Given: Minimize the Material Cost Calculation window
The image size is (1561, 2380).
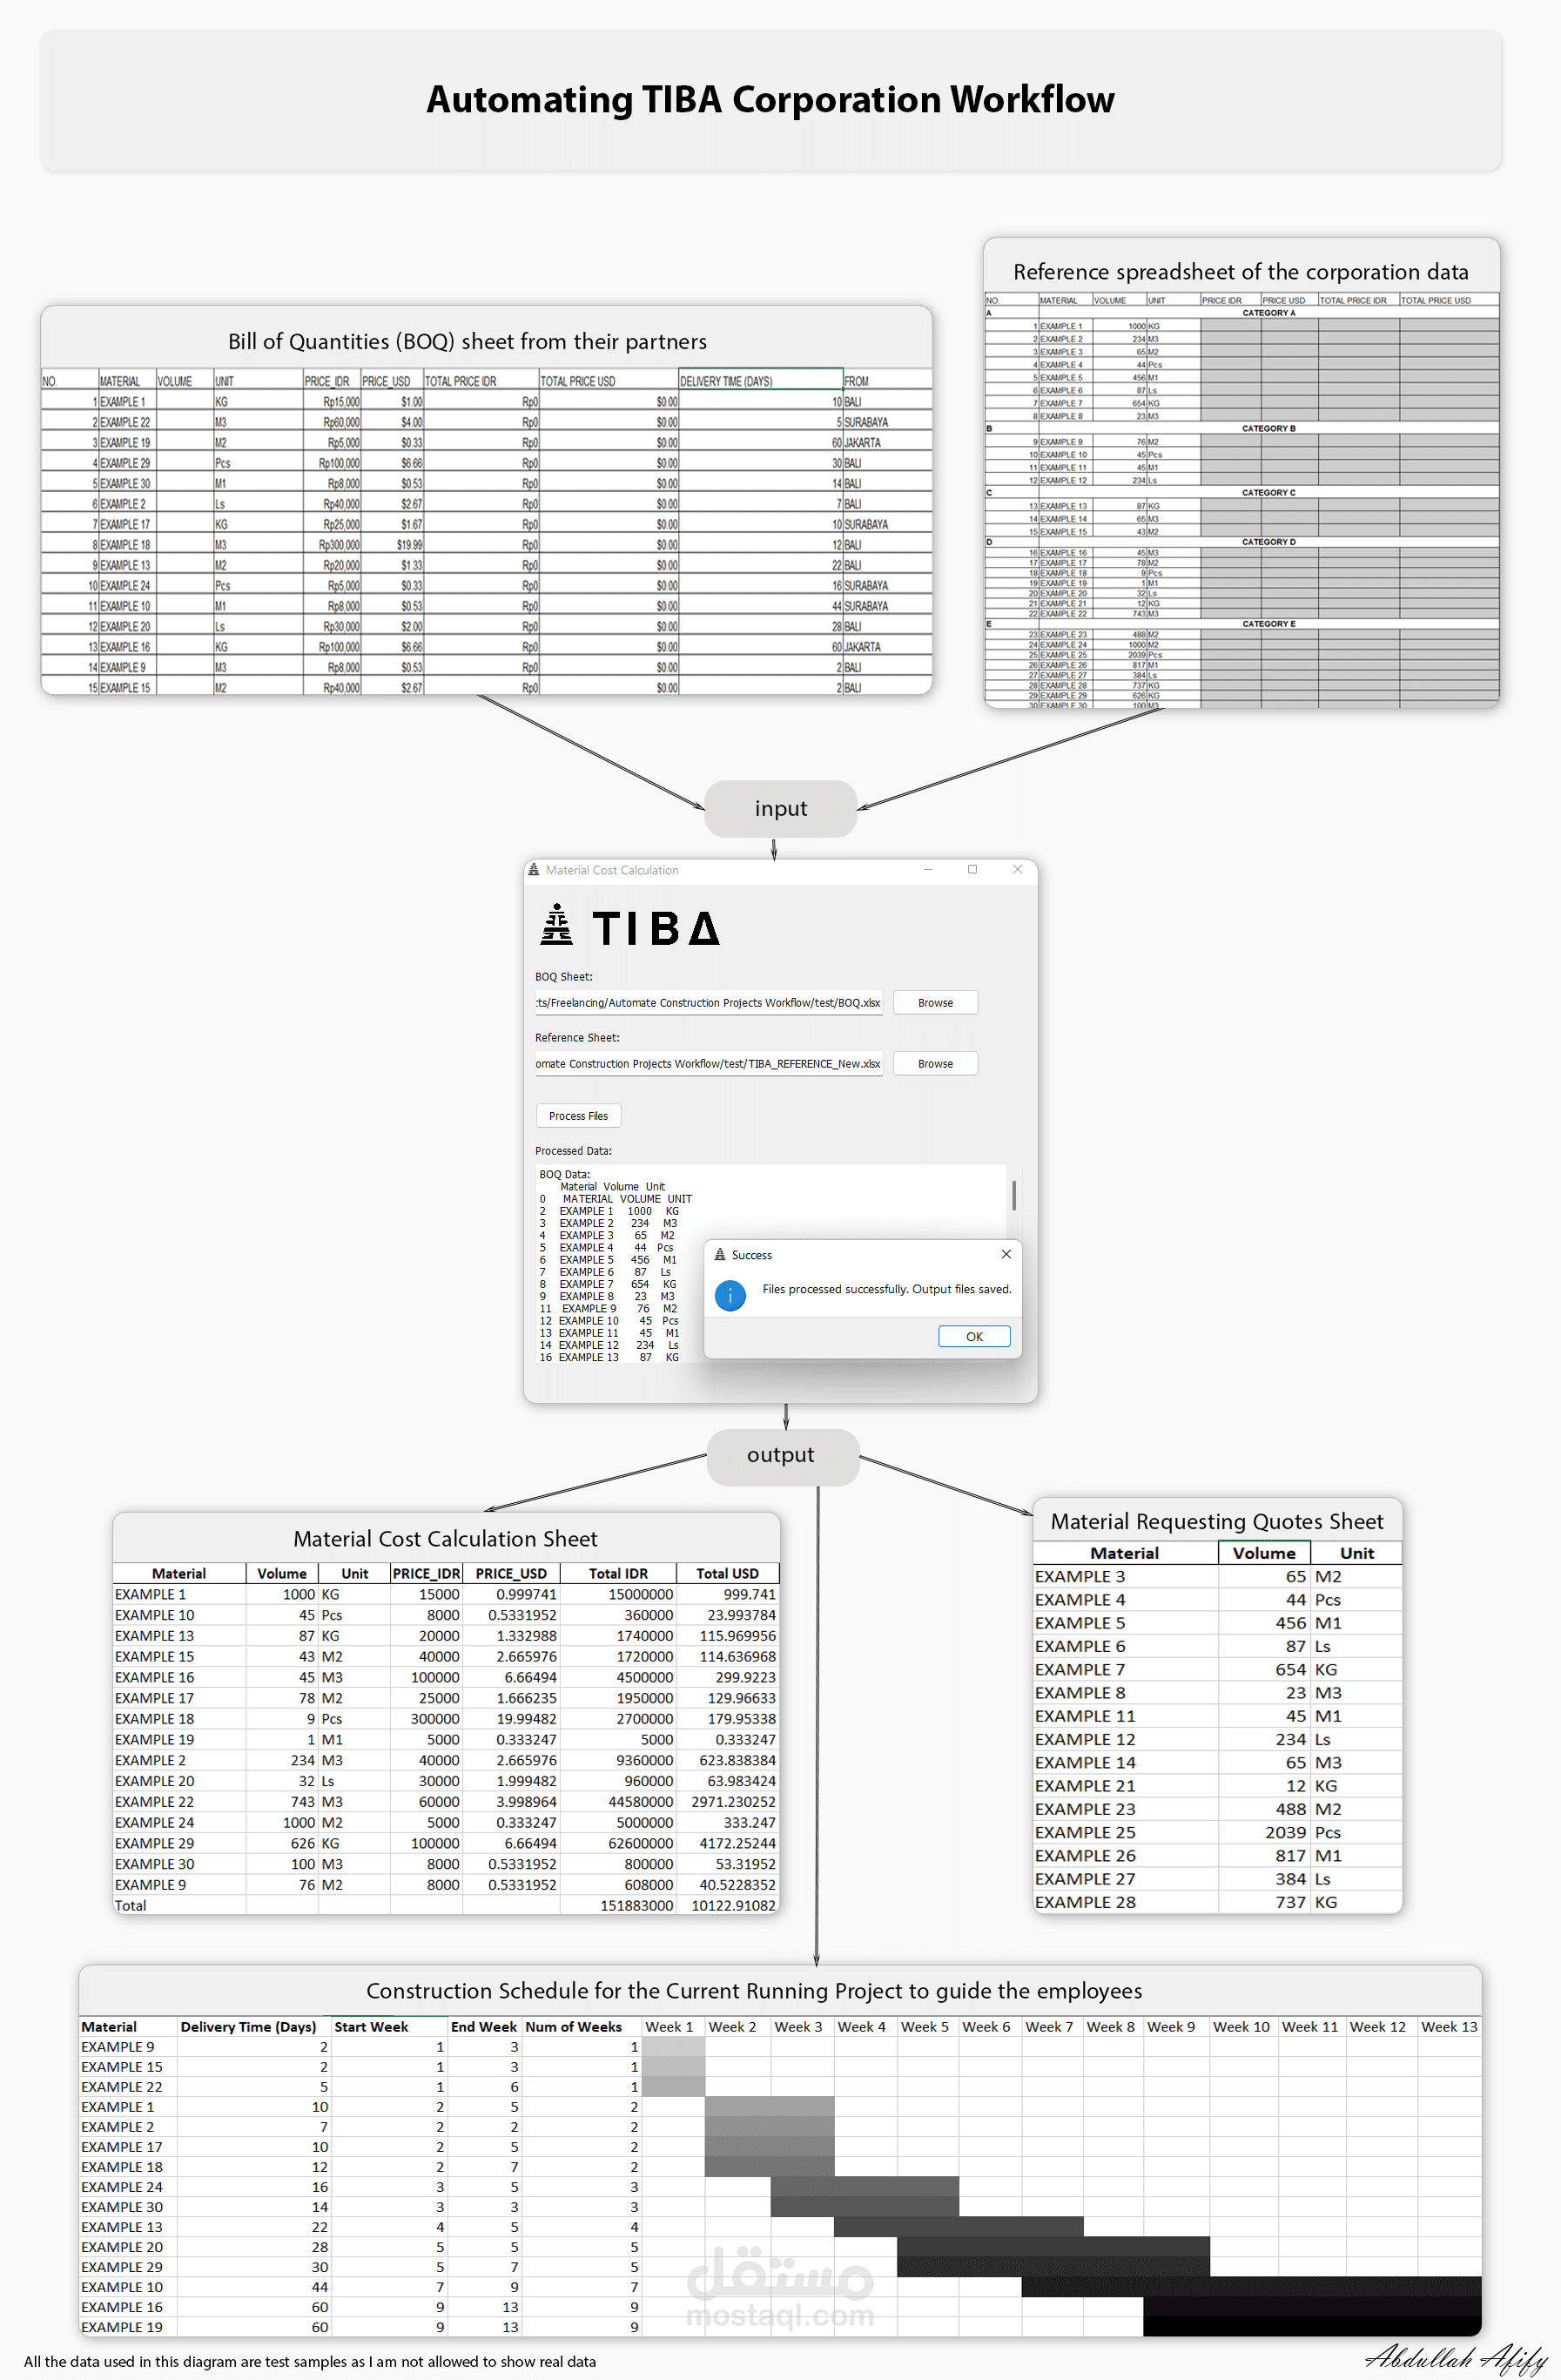Looking at the screenshot, I should click(x=928, y=870).
